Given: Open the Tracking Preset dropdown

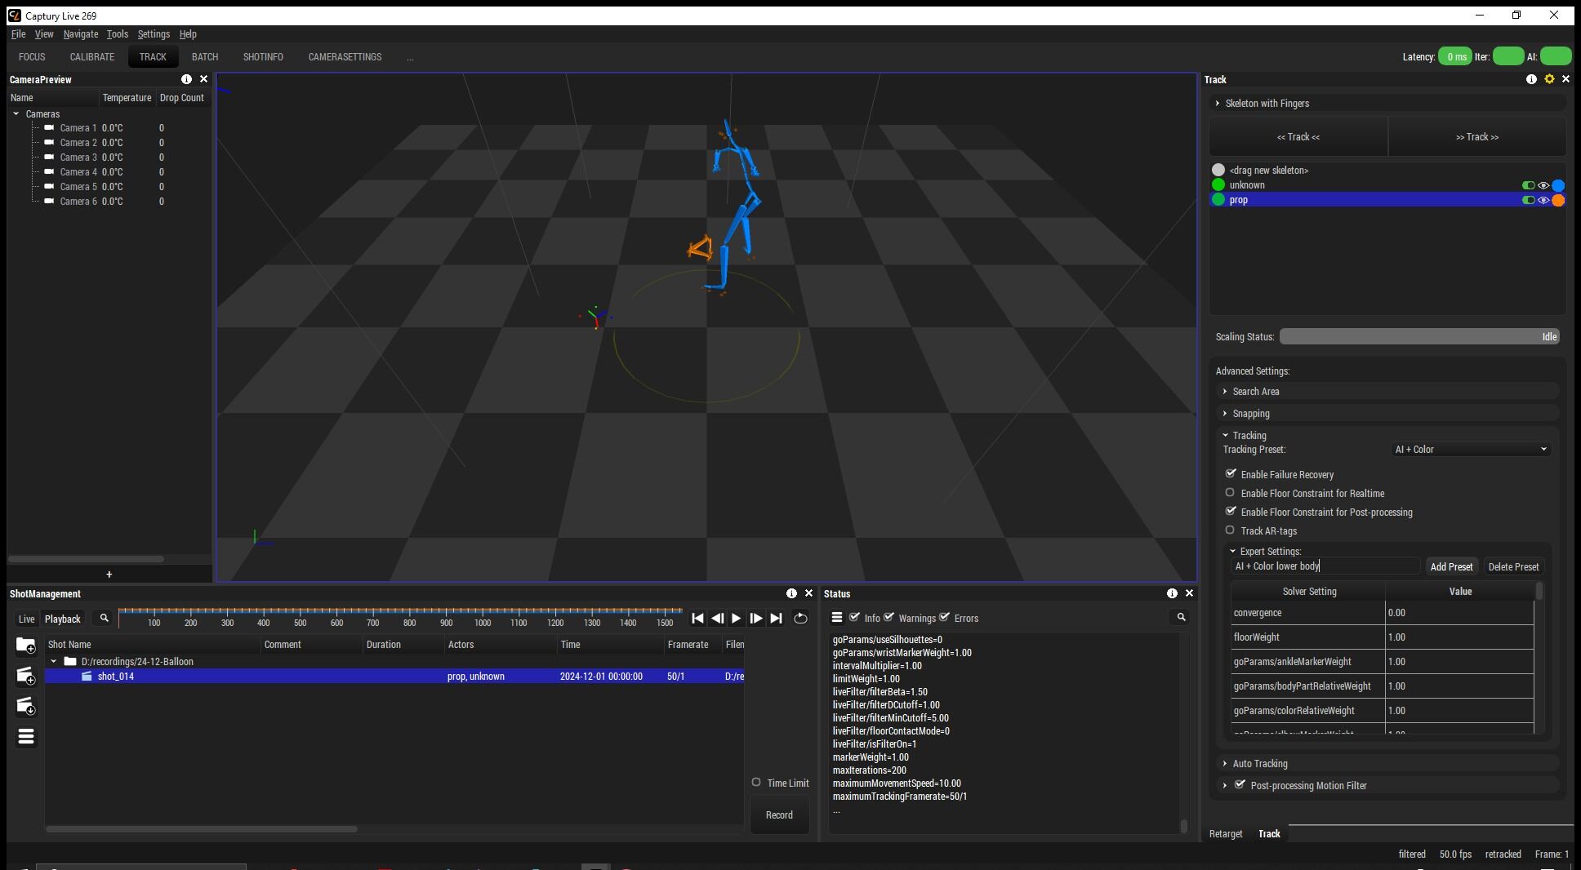Looking at the screenshot, I should tap(1470, 450).
